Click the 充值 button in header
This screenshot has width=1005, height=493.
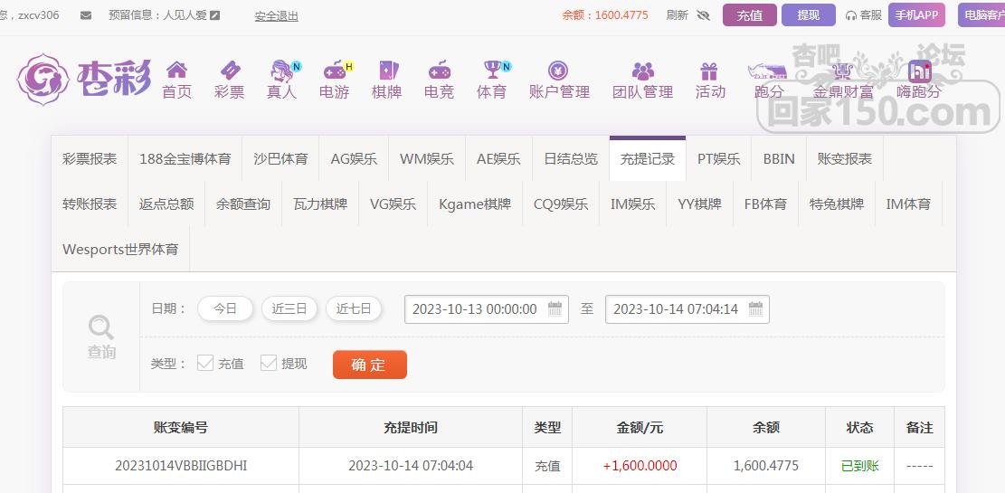[750, 15]
